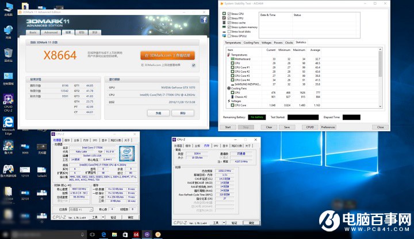Open the Network desktop icon
Screen dimensions: 414x239
[8, 32]
